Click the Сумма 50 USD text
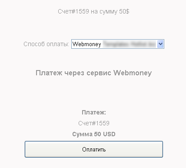Image resolution: width=186 pixels, height=168 pixels. [x=94, y=134]
